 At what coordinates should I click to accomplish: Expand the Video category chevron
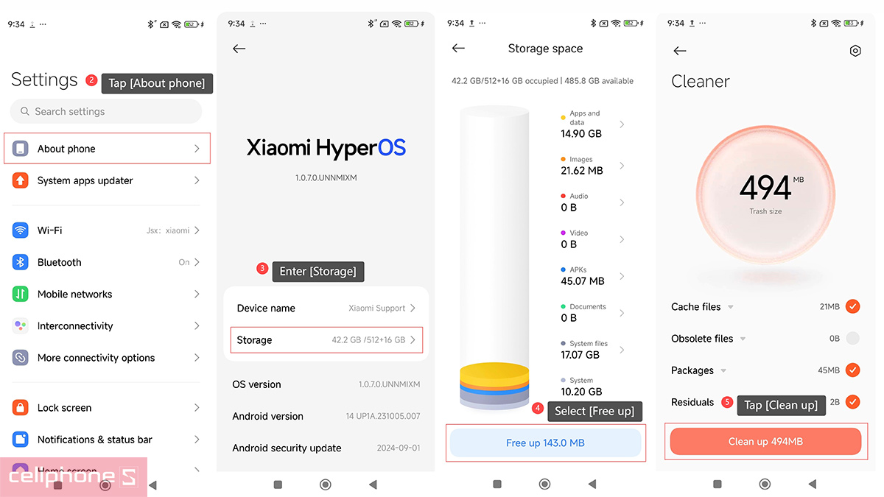(622, 239)
